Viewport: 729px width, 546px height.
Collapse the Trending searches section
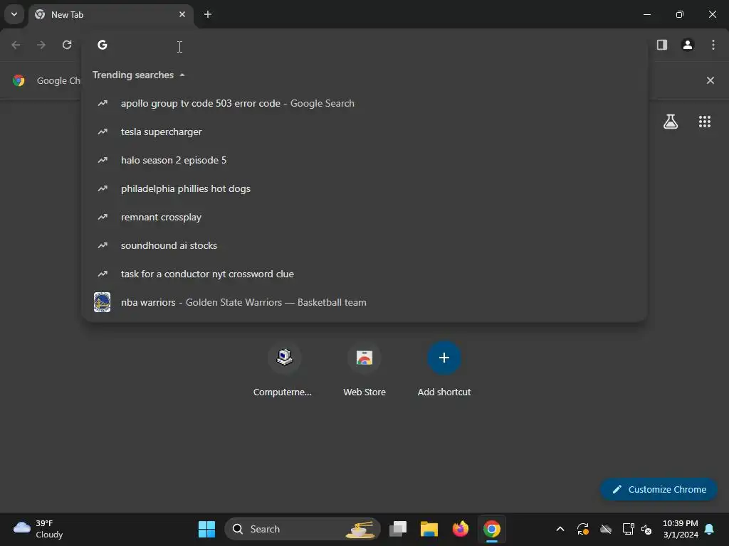[139, 75]
